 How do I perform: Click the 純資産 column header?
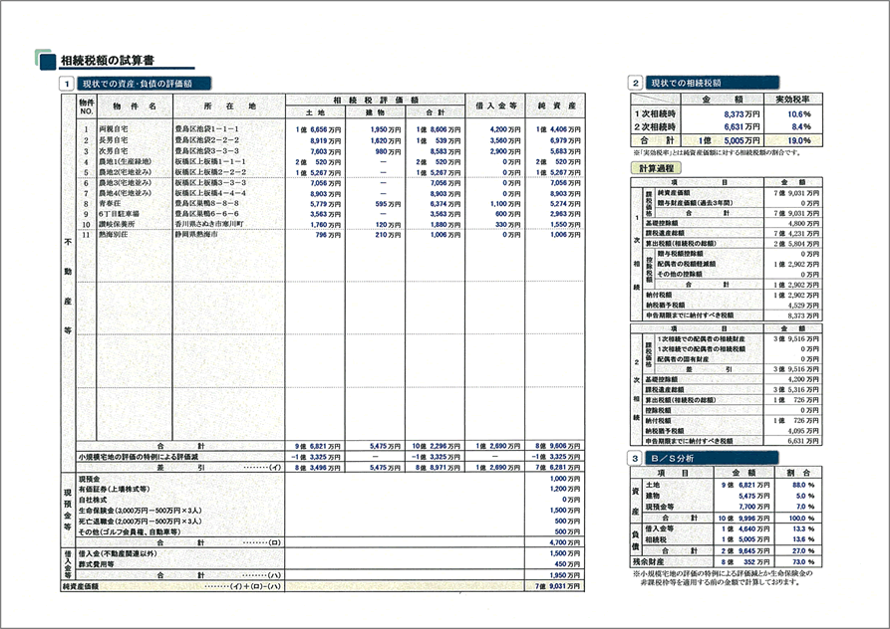[x=556, y=105]
